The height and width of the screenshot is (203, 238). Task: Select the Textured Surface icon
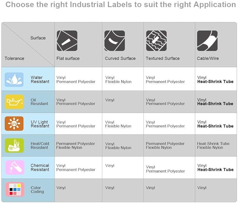(156, 41)
